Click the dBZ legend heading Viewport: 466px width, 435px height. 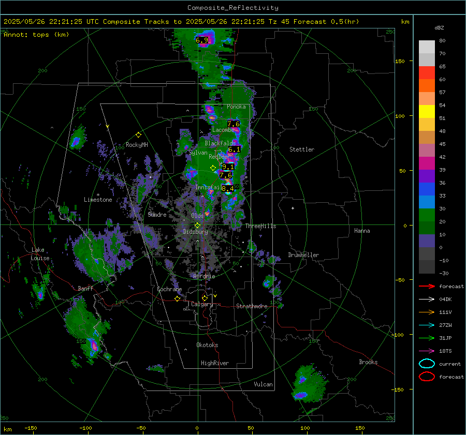[439, 28]
